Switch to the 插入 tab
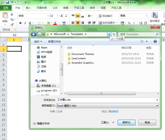This screenshot has width=165, height=140. (28, 8)
